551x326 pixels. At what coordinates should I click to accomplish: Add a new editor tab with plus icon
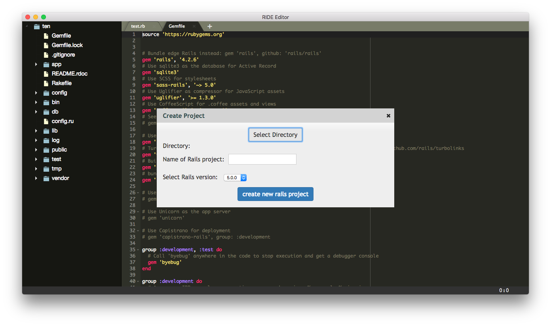tap(210, 27)
